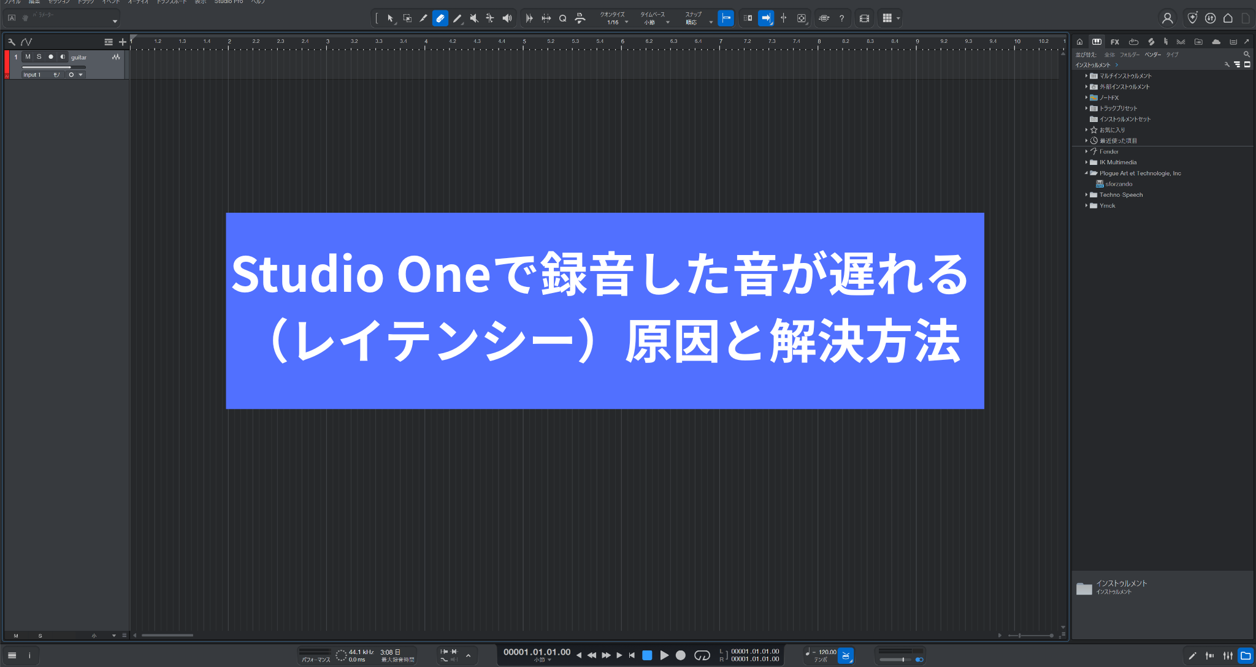1256x667 pixels.
Task: Open the Mix console view icon
Action: pos(1228,655)
